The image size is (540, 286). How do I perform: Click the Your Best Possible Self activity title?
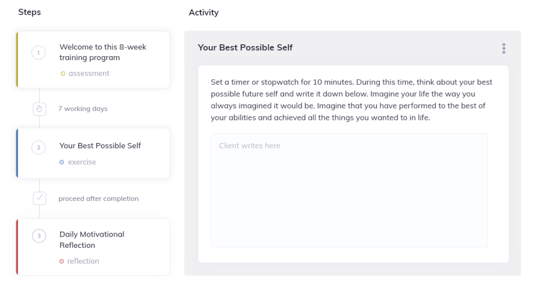point(245,48)
